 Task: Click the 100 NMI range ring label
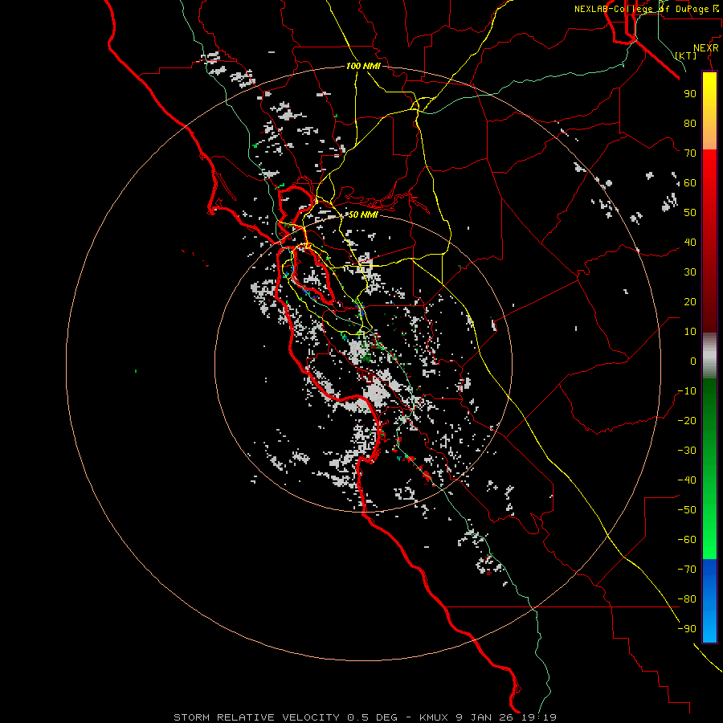[363, 67]
